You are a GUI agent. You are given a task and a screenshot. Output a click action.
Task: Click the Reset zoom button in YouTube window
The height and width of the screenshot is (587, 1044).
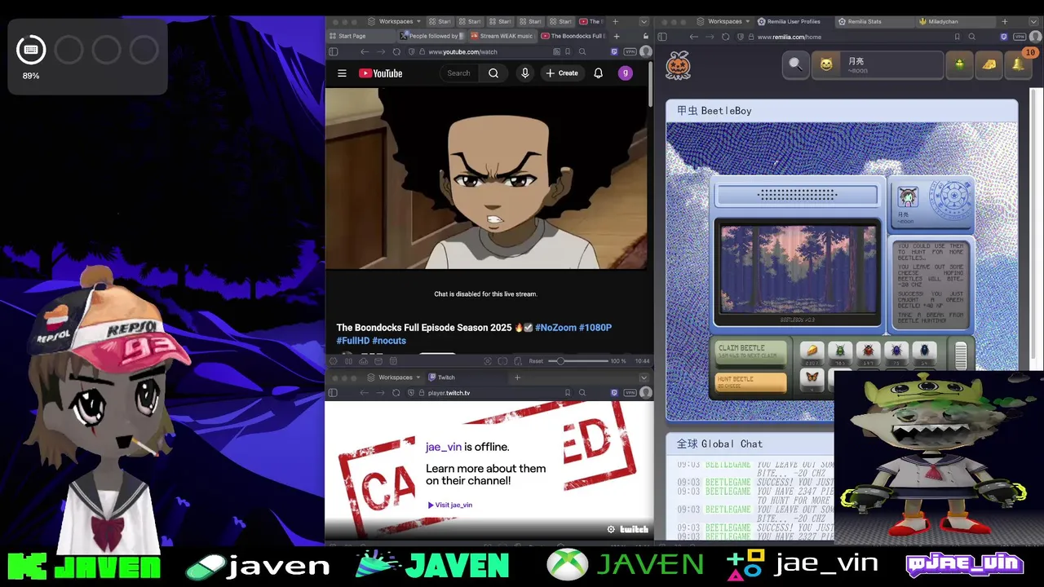pyautogui.click(x=536, y=361)
